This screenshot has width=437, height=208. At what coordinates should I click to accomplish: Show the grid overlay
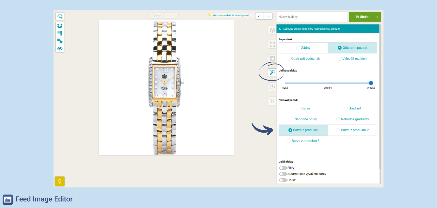pos(60,33)
